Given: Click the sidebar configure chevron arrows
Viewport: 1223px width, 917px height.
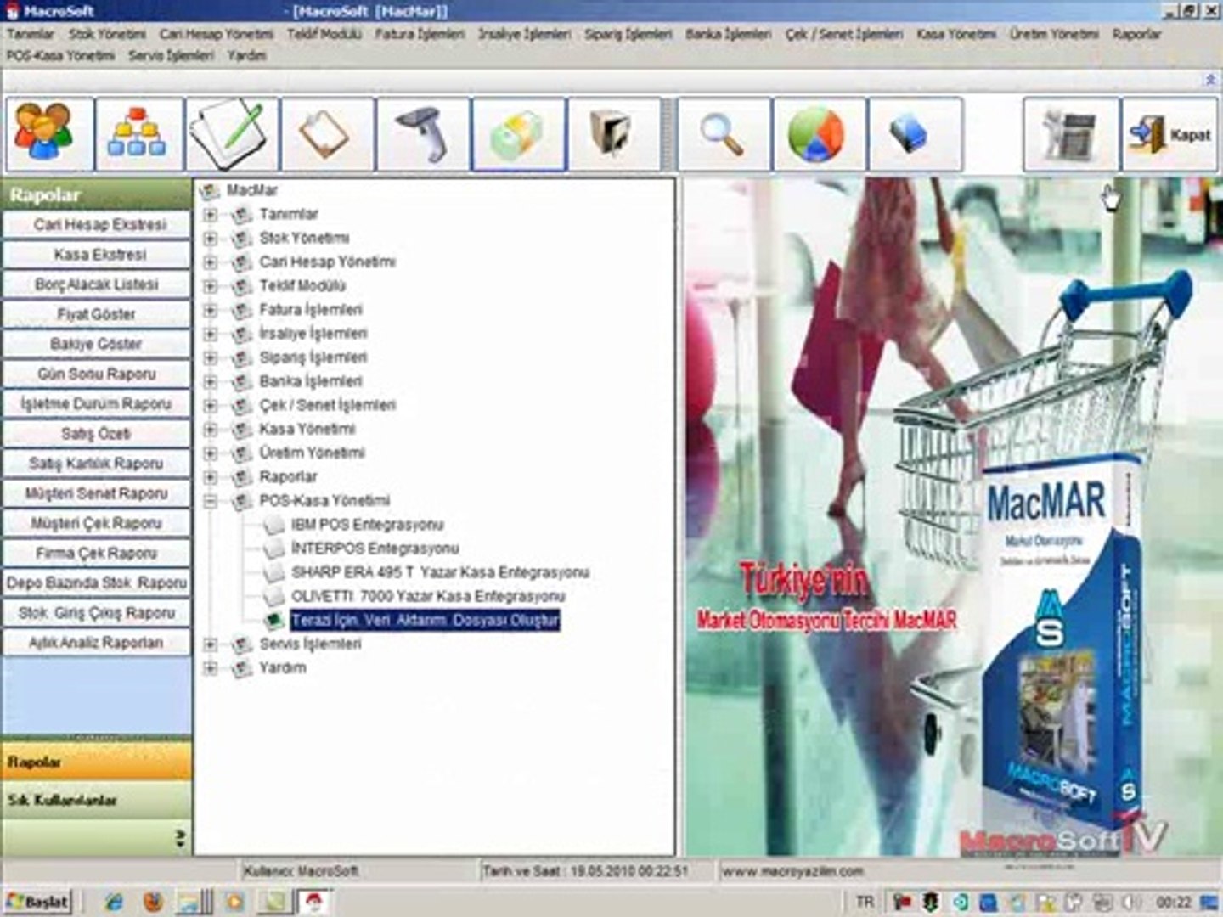Looking at the screenshot, I should pyautogui.click(x=180, y=838).
